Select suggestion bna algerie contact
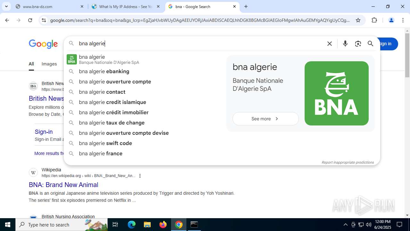The image size is (410, 231). click(145, 92)
